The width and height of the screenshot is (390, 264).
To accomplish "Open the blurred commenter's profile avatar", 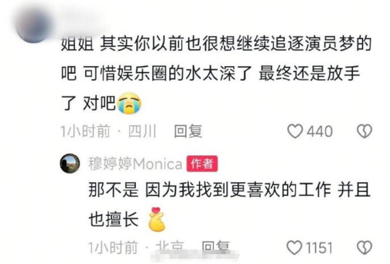I will pos(34,25).
